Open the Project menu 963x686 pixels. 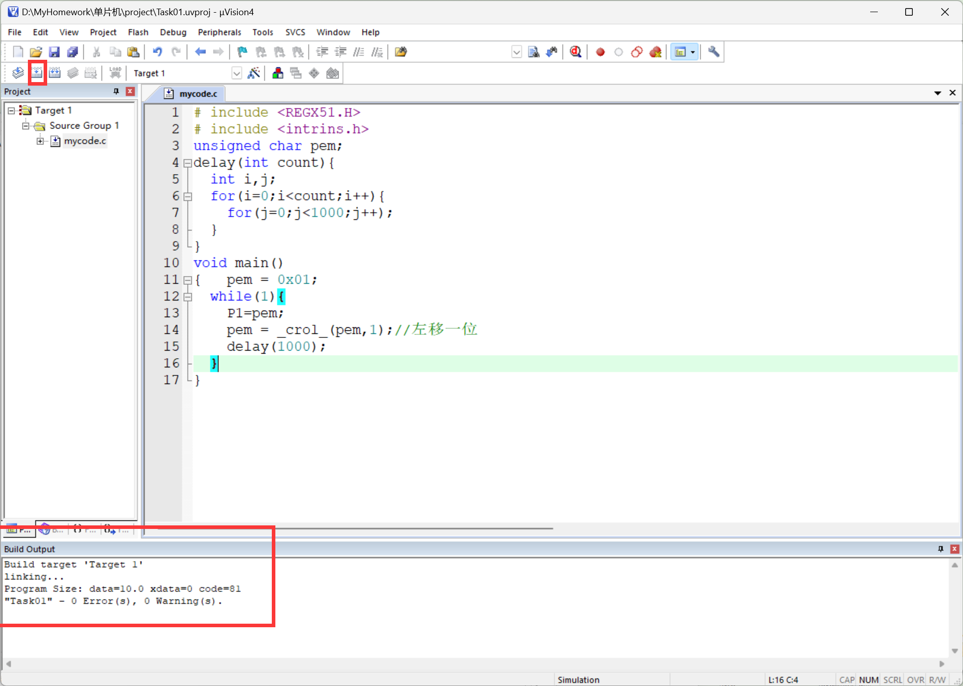point(103,32)
